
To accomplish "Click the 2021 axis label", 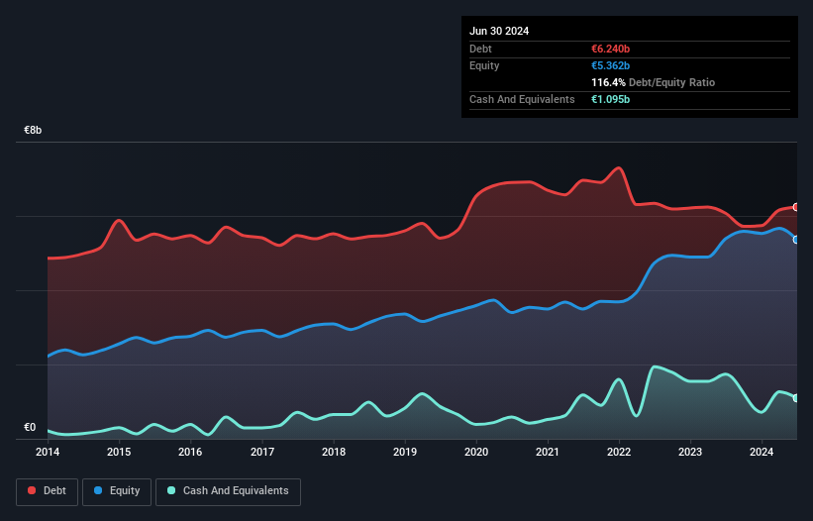I will [548, 452].
